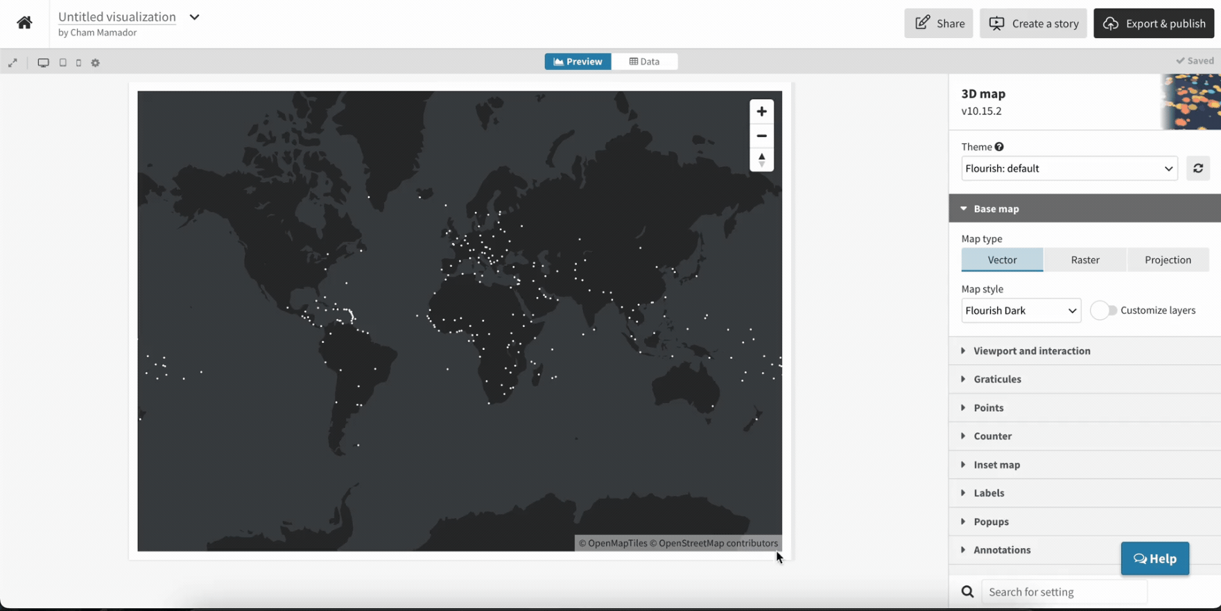Open the Theme dropdown

[x=1068, y=168]
